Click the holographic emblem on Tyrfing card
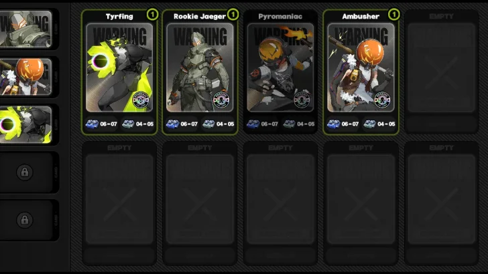 point(141,100)
